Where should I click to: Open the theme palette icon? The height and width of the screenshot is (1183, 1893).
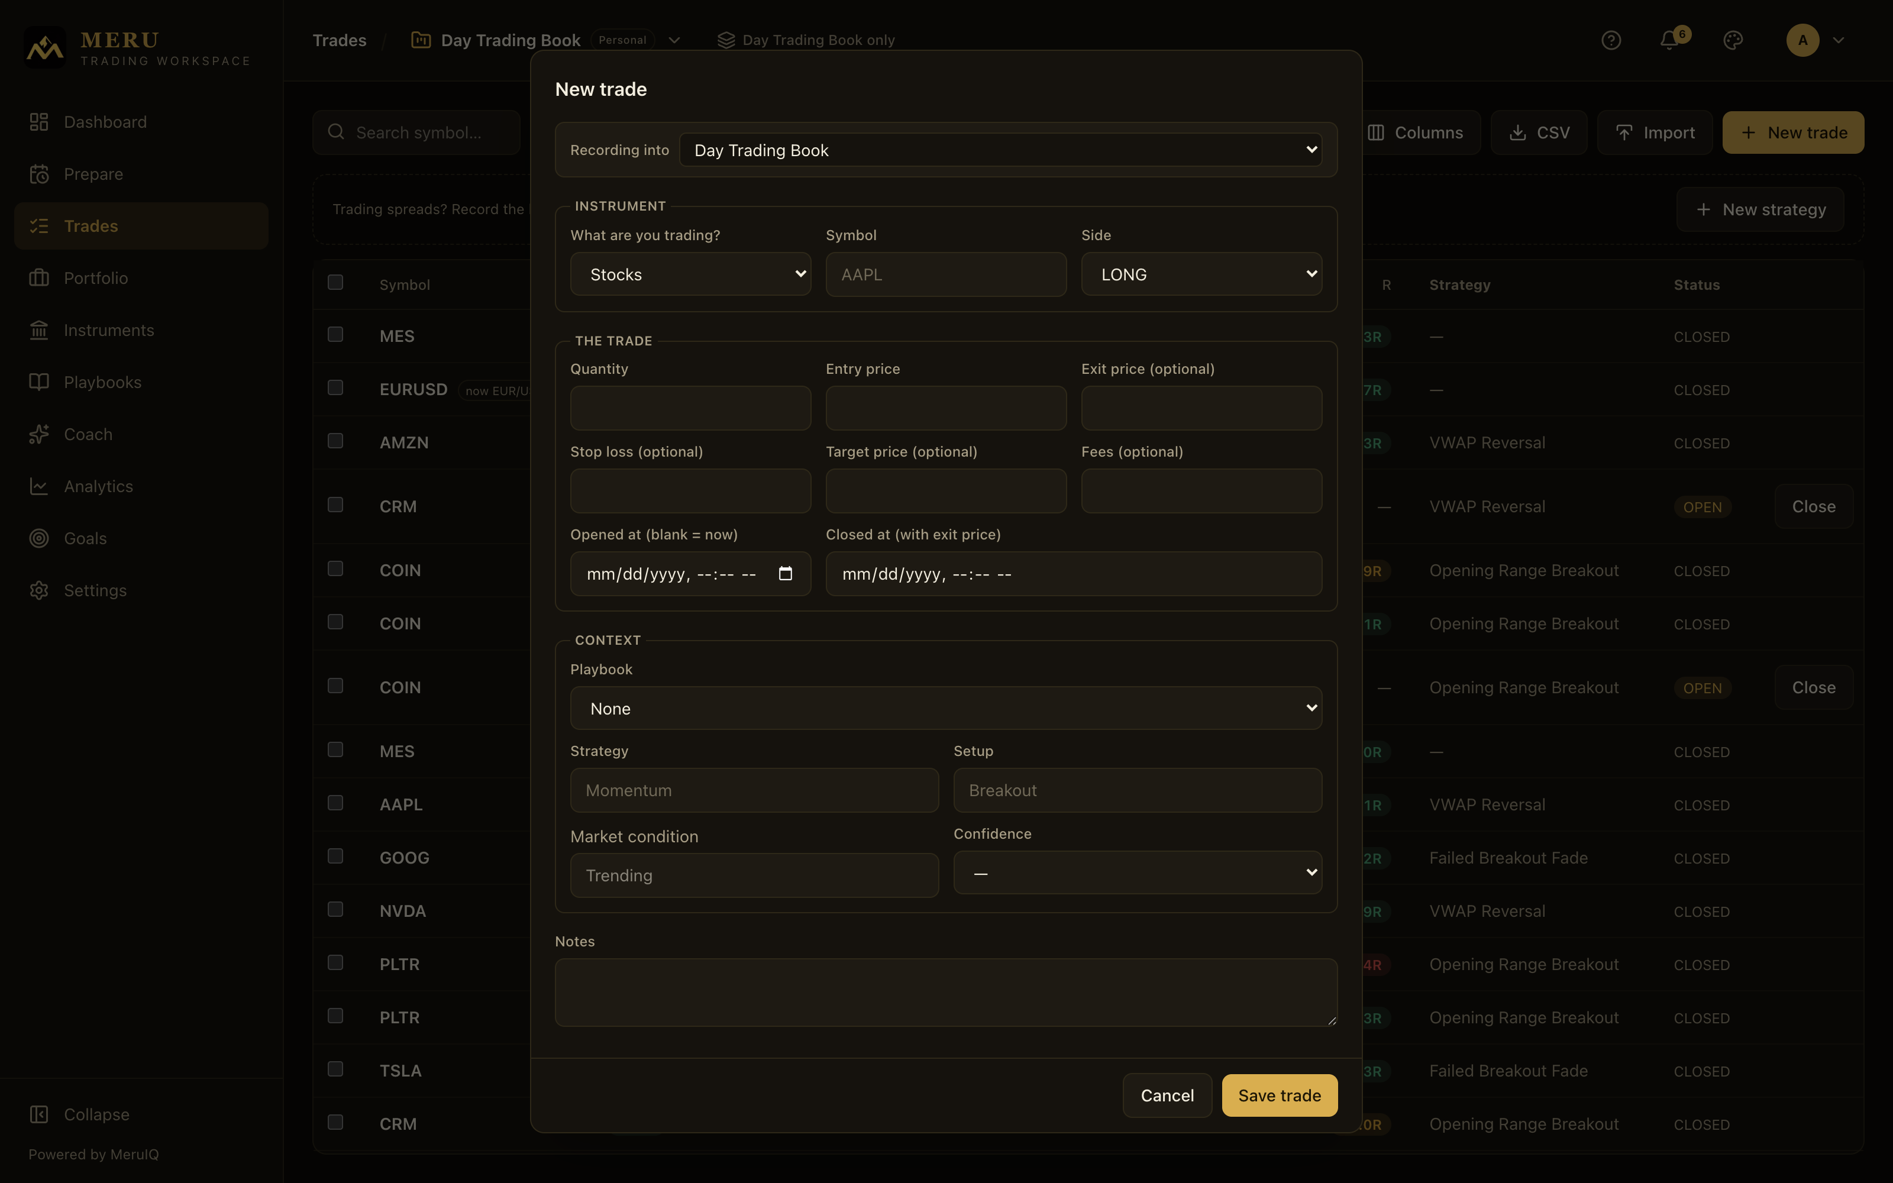point(1733,40)
